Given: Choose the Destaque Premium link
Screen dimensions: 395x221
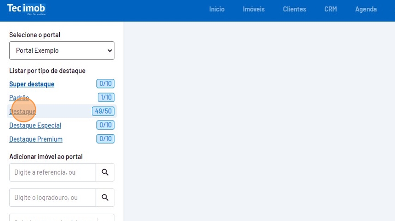Looking at the screenshot, I should click(x=36, y=139).
